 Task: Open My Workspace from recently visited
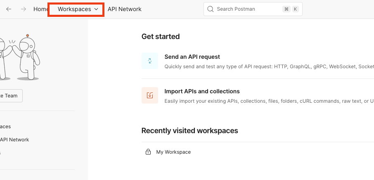click(x=173, y=152)
